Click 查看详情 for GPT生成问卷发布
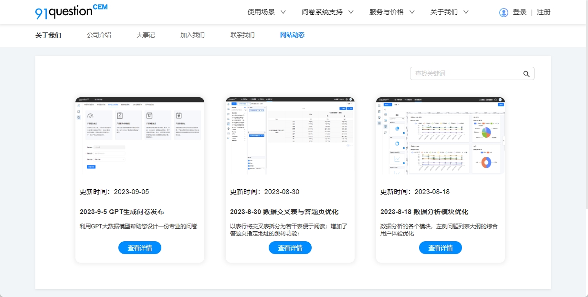The image size is (588, 297). (140, 248)
